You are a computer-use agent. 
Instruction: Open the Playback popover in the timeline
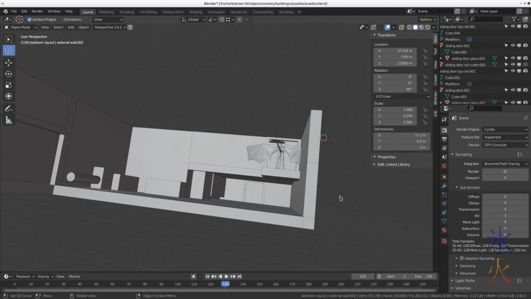pos(24,276)
